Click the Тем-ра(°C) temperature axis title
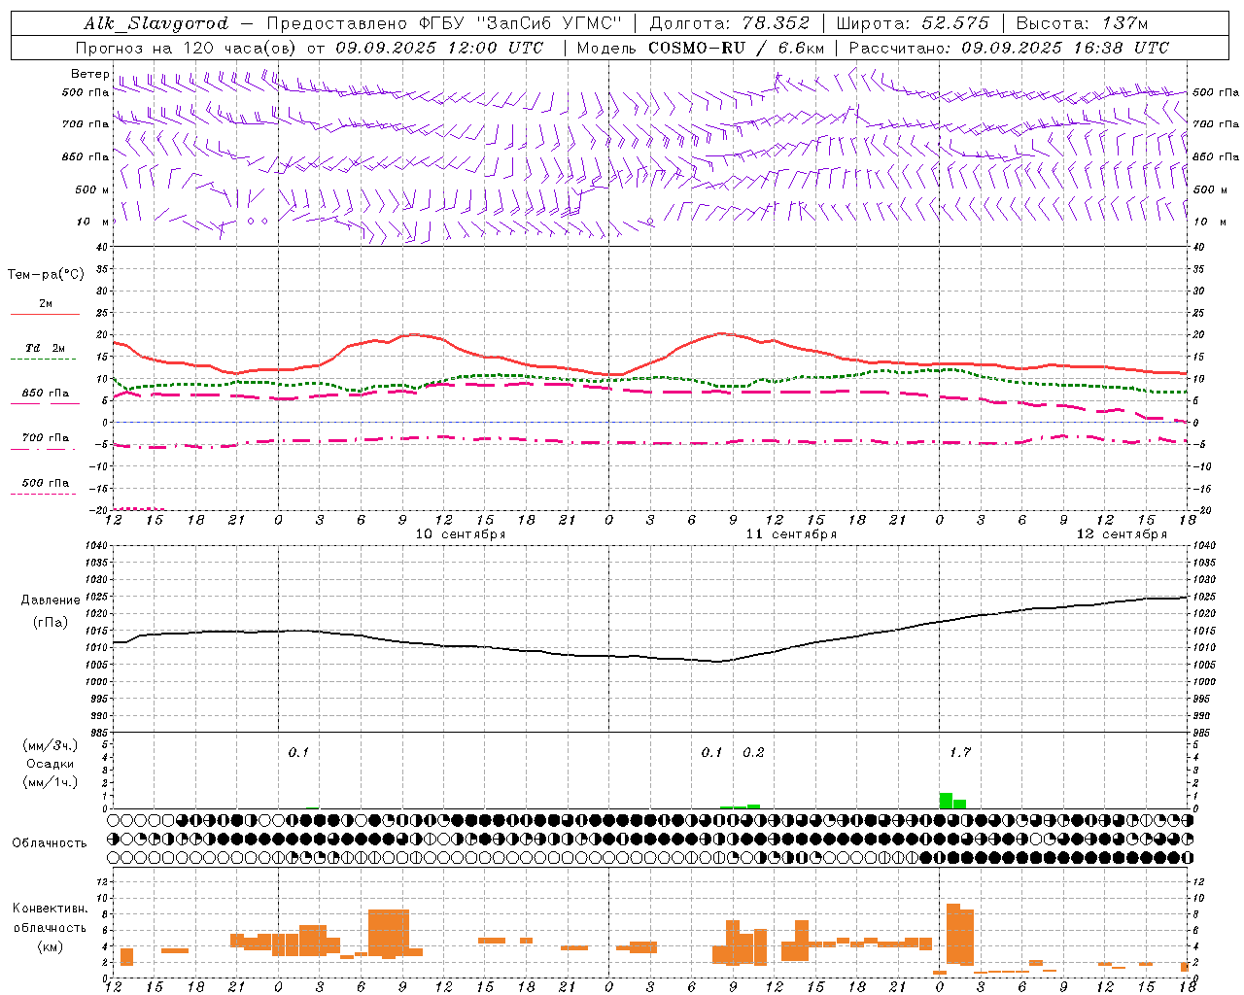Screen dimensions: 1244x995 coord(46,275)
